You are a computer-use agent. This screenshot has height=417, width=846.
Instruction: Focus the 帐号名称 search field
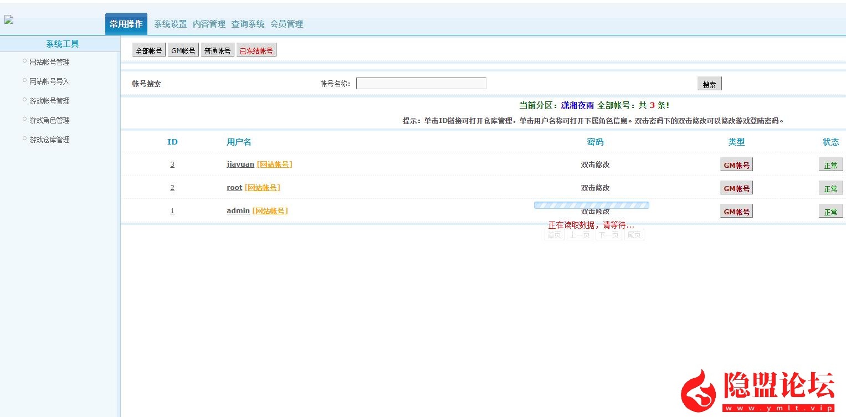[x=421, y=84]
